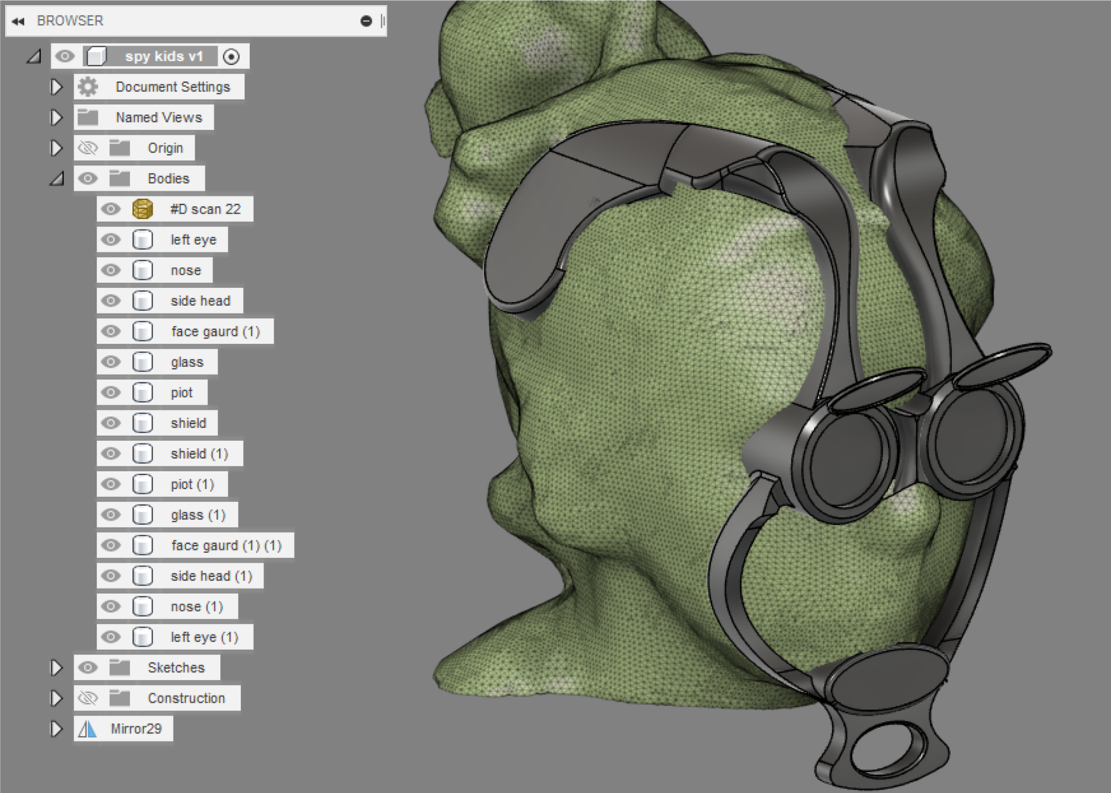Click the Document Settings gear icon
Viewport: 1111px width, 793px height.
[x=88, y=87]
